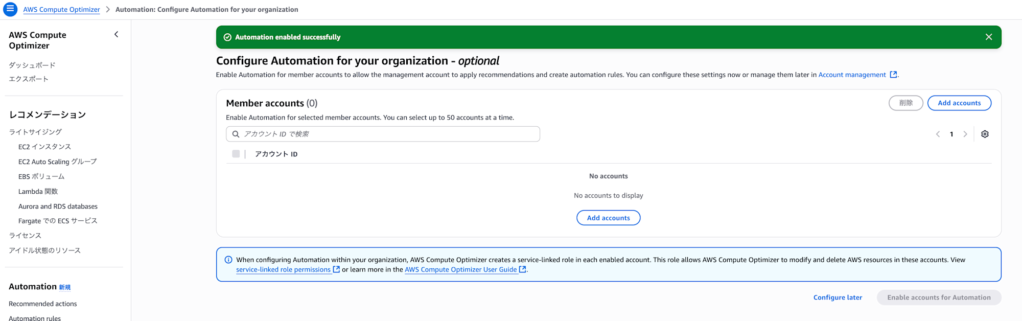
Task: Open Lambda 関数 recommendations
Action: coord(38,191)
